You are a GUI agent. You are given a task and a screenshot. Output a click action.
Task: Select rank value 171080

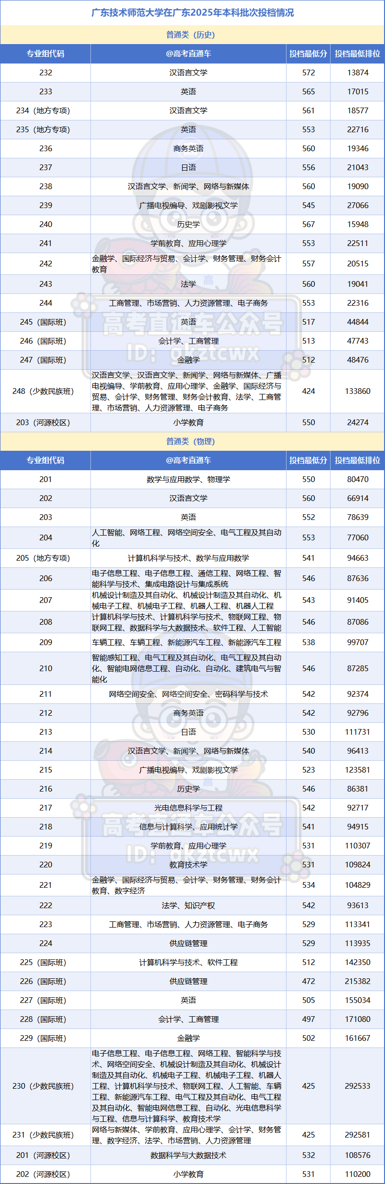[358, 1019]
